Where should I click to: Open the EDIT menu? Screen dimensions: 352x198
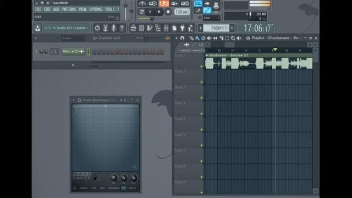tap(47, 9)
